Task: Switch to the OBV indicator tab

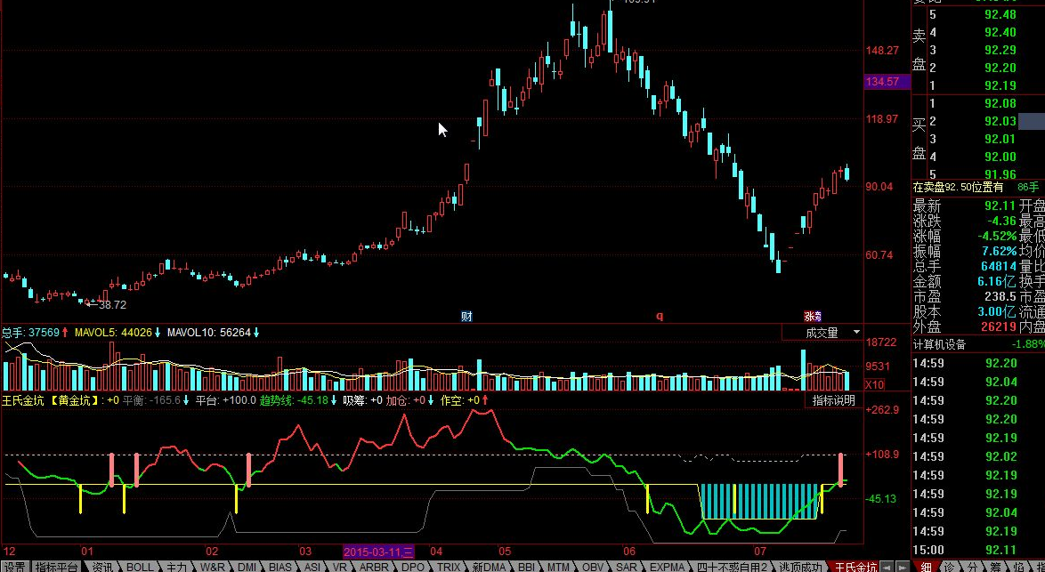Action: click(x=593, y=567)
